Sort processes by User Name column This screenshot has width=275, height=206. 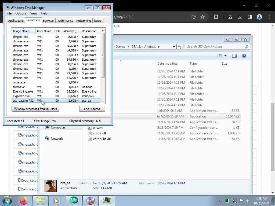[x=44, y=31]
